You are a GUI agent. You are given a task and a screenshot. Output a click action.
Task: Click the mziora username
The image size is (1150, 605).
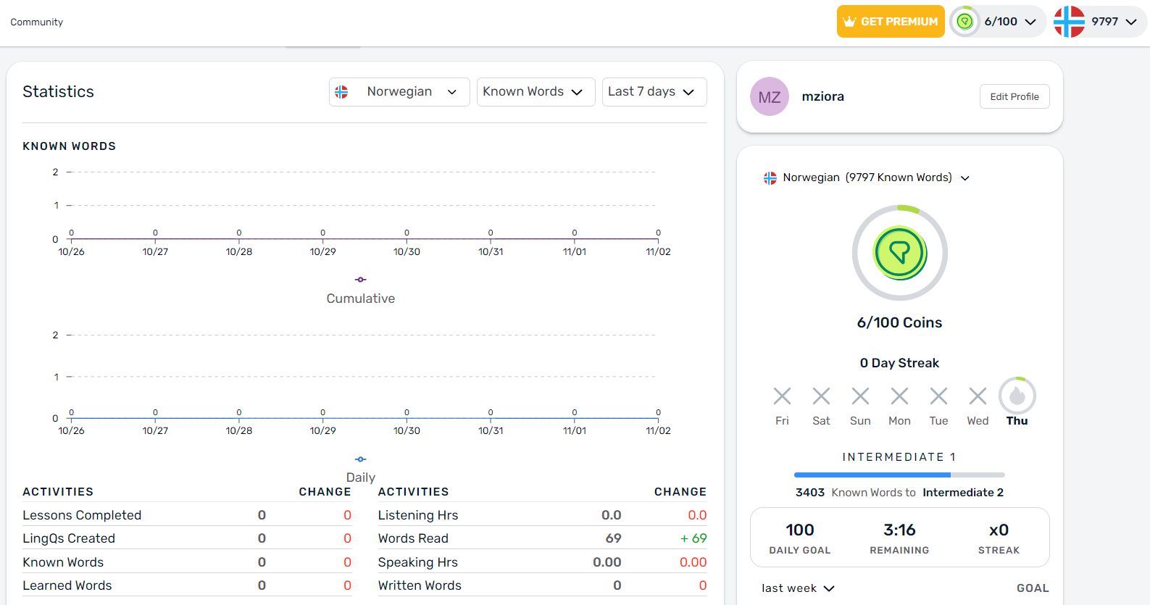pyautogui.click(x=822, y=96)
